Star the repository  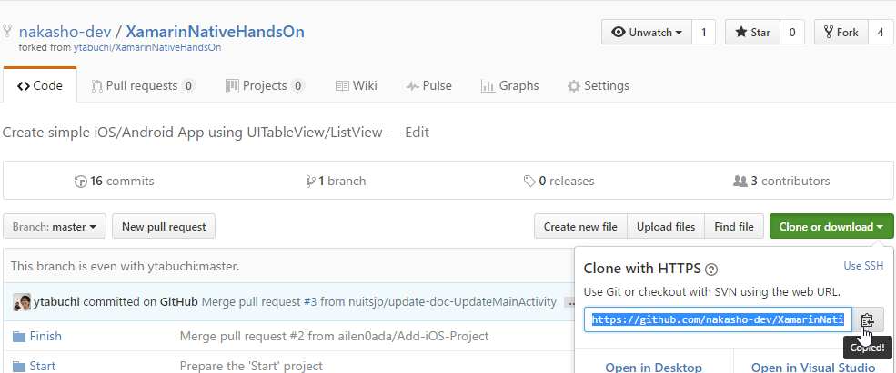pyautogui.click(x=752, y=33)
